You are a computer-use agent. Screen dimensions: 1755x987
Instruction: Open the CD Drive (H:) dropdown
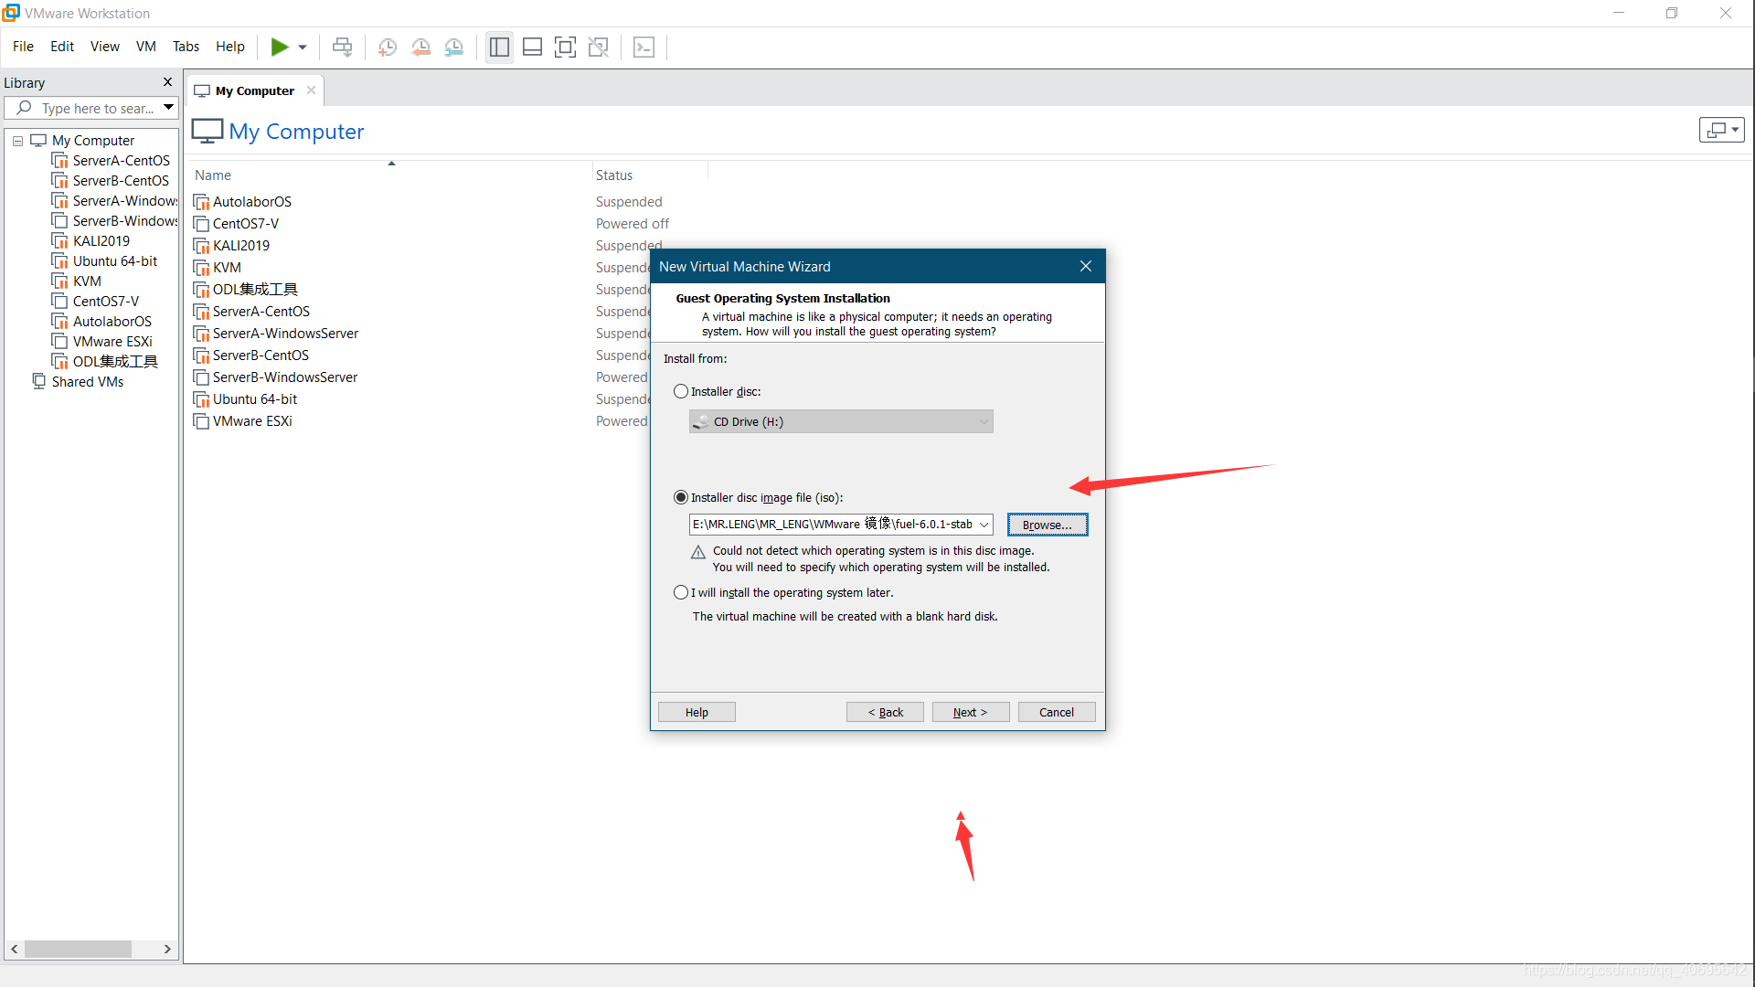coord(841,421)
